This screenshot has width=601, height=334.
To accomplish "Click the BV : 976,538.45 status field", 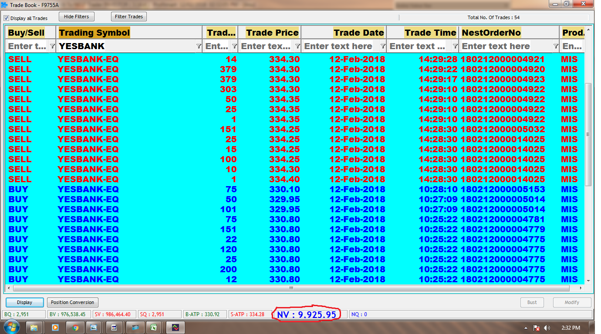I will (69, 314).
